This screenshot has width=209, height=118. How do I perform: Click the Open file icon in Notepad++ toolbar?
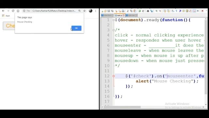pos(105,11)
